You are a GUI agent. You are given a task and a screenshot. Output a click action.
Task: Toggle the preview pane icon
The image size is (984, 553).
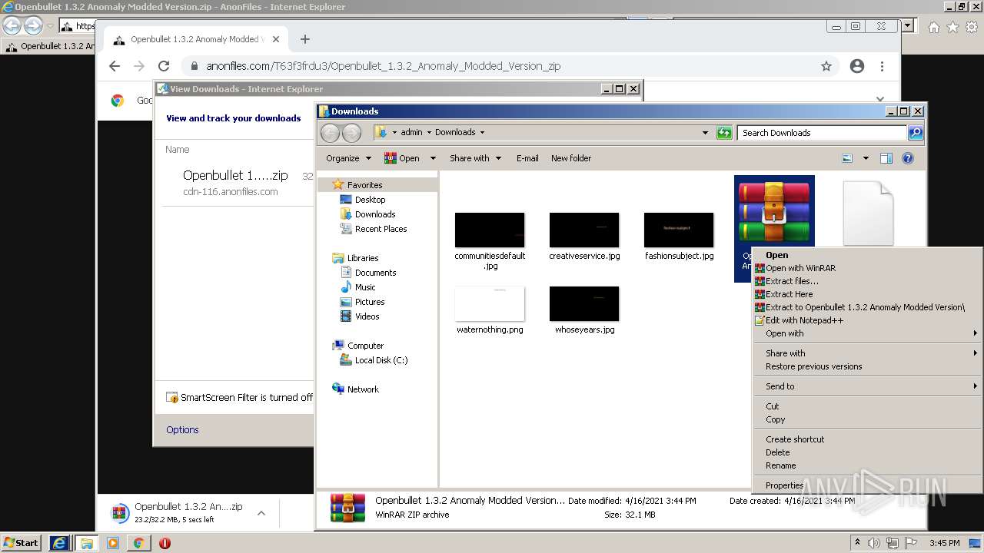click(886, 158)
